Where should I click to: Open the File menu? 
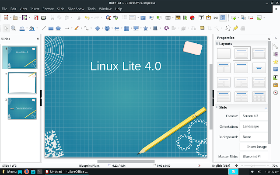[x=4, y=9]
